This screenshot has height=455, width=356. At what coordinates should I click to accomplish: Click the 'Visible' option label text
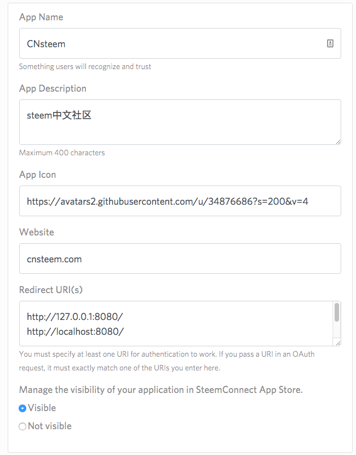42,408
